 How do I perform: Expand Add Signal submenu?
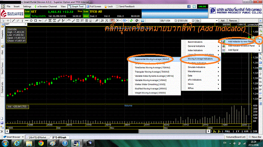(x=241, y=50)
